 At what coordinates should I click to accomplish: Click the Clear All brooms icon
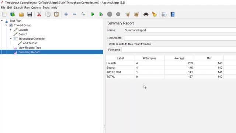[x=136, y=14]
